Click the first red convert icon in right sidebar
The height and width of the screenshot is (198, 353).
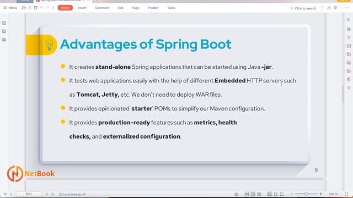349,54
